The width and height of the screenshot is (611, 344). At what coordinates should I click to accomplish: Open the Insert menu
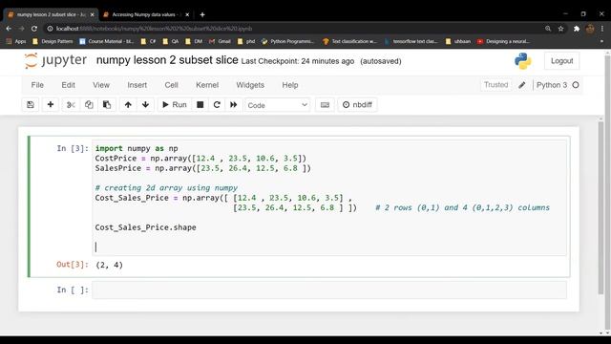click(x=137, y=85)
